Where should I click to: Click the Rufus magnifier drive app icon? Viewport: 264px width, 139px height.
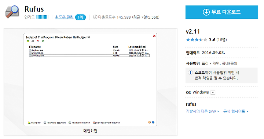coord(12,12)
